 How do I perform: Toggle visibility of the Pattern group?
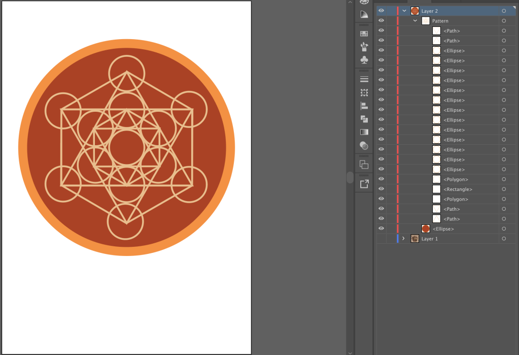point(381,21)
